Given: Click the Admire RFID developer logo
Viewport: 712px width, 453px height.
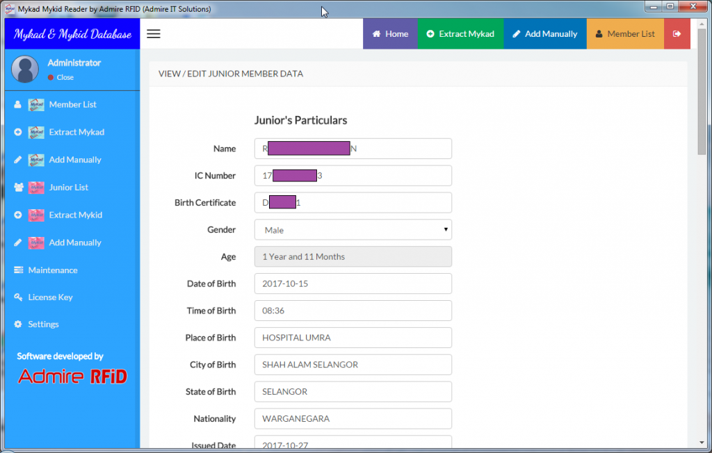Looking at the screenshot, I should 72,377.
